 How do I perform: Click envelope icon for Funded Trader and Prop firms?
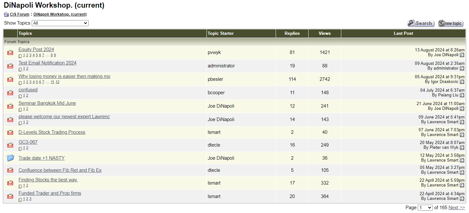(10, 196)
